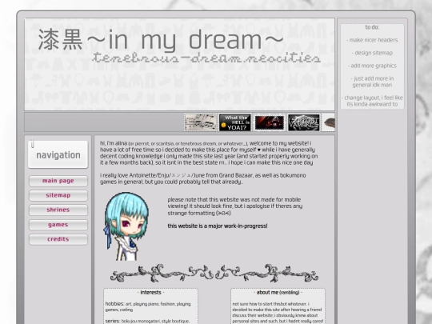The width and height of the screenshot is (432, 324).
Task: Click 'add more graphics' to-do item
Action: [x=372, y=66]
